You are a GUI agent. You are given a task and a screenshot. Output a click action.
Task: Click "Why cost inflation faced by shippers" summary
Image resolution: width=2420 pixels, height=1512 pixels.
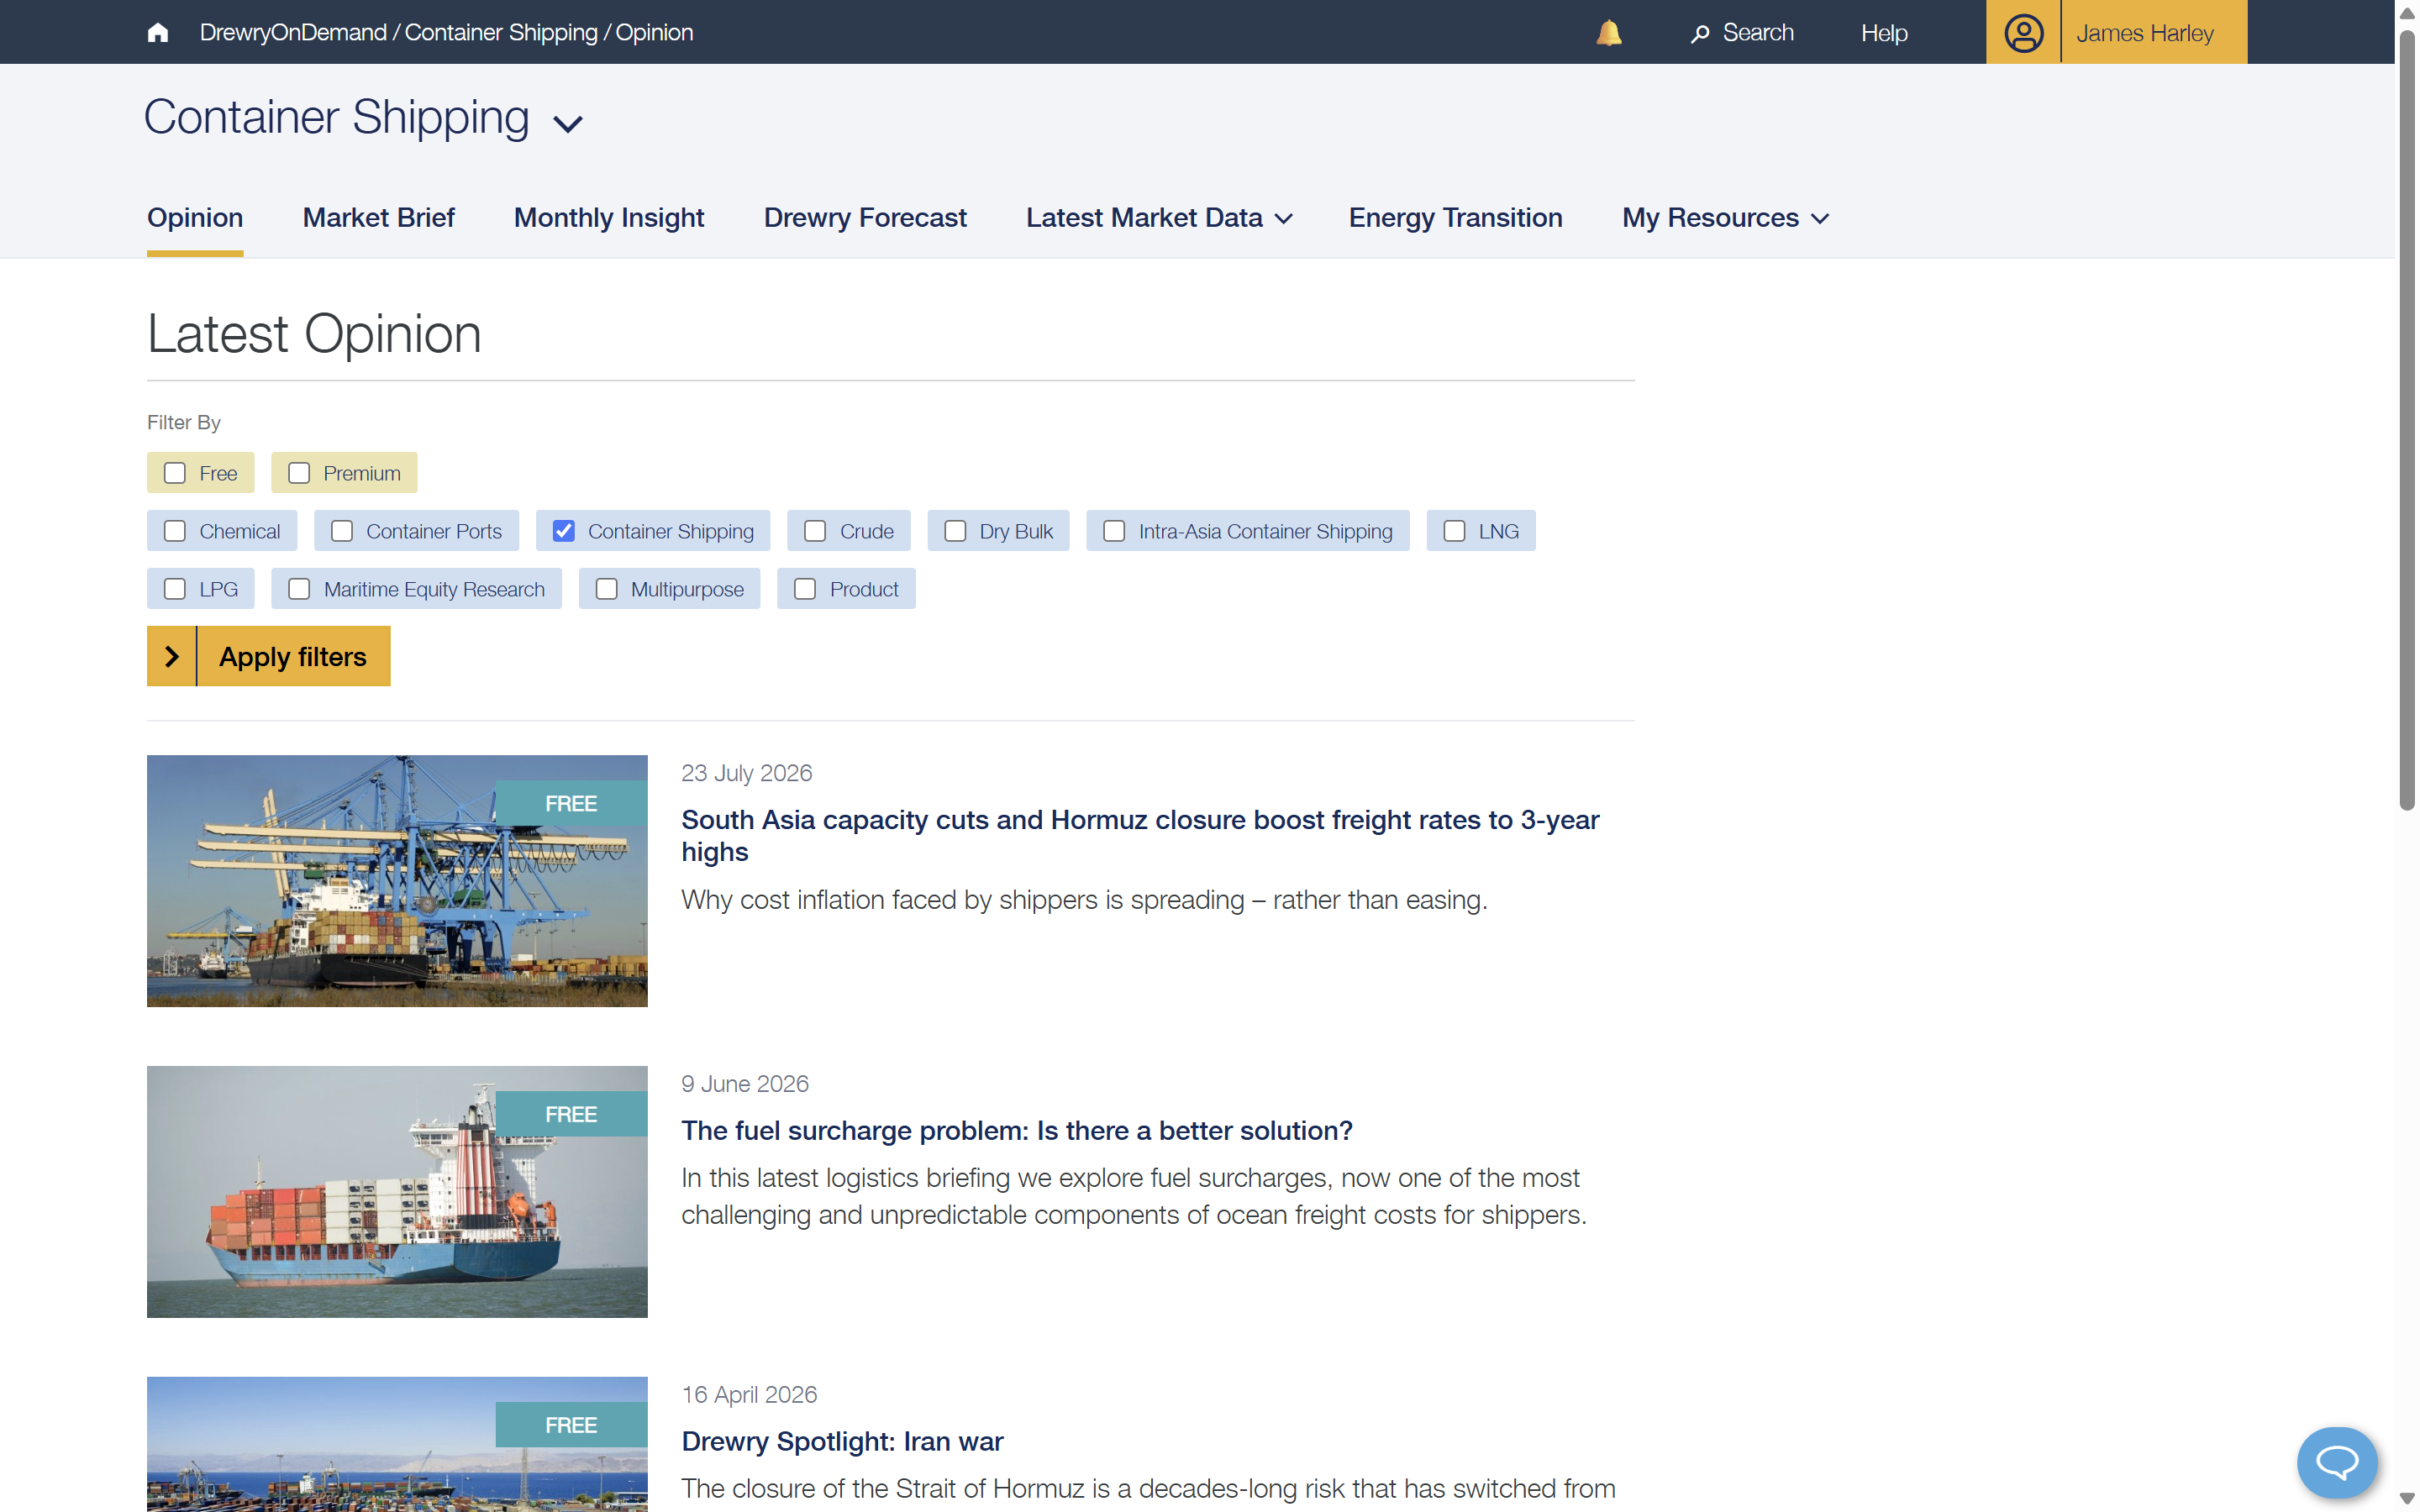(x=1085, y=900)
